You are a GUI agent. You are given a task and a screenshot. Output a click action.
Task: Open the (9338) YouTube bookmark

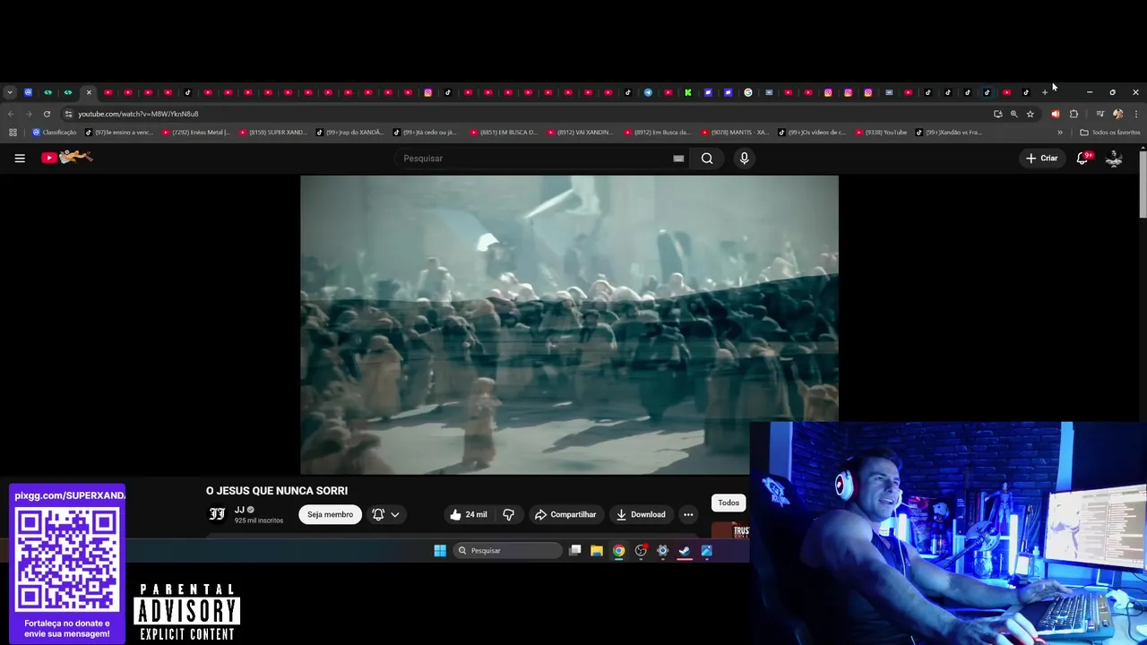[x=881, y=133]
